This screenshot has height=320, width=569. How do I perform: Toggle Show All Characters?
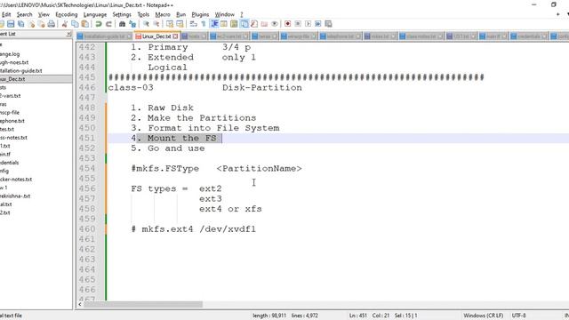(x=204, y=24)
